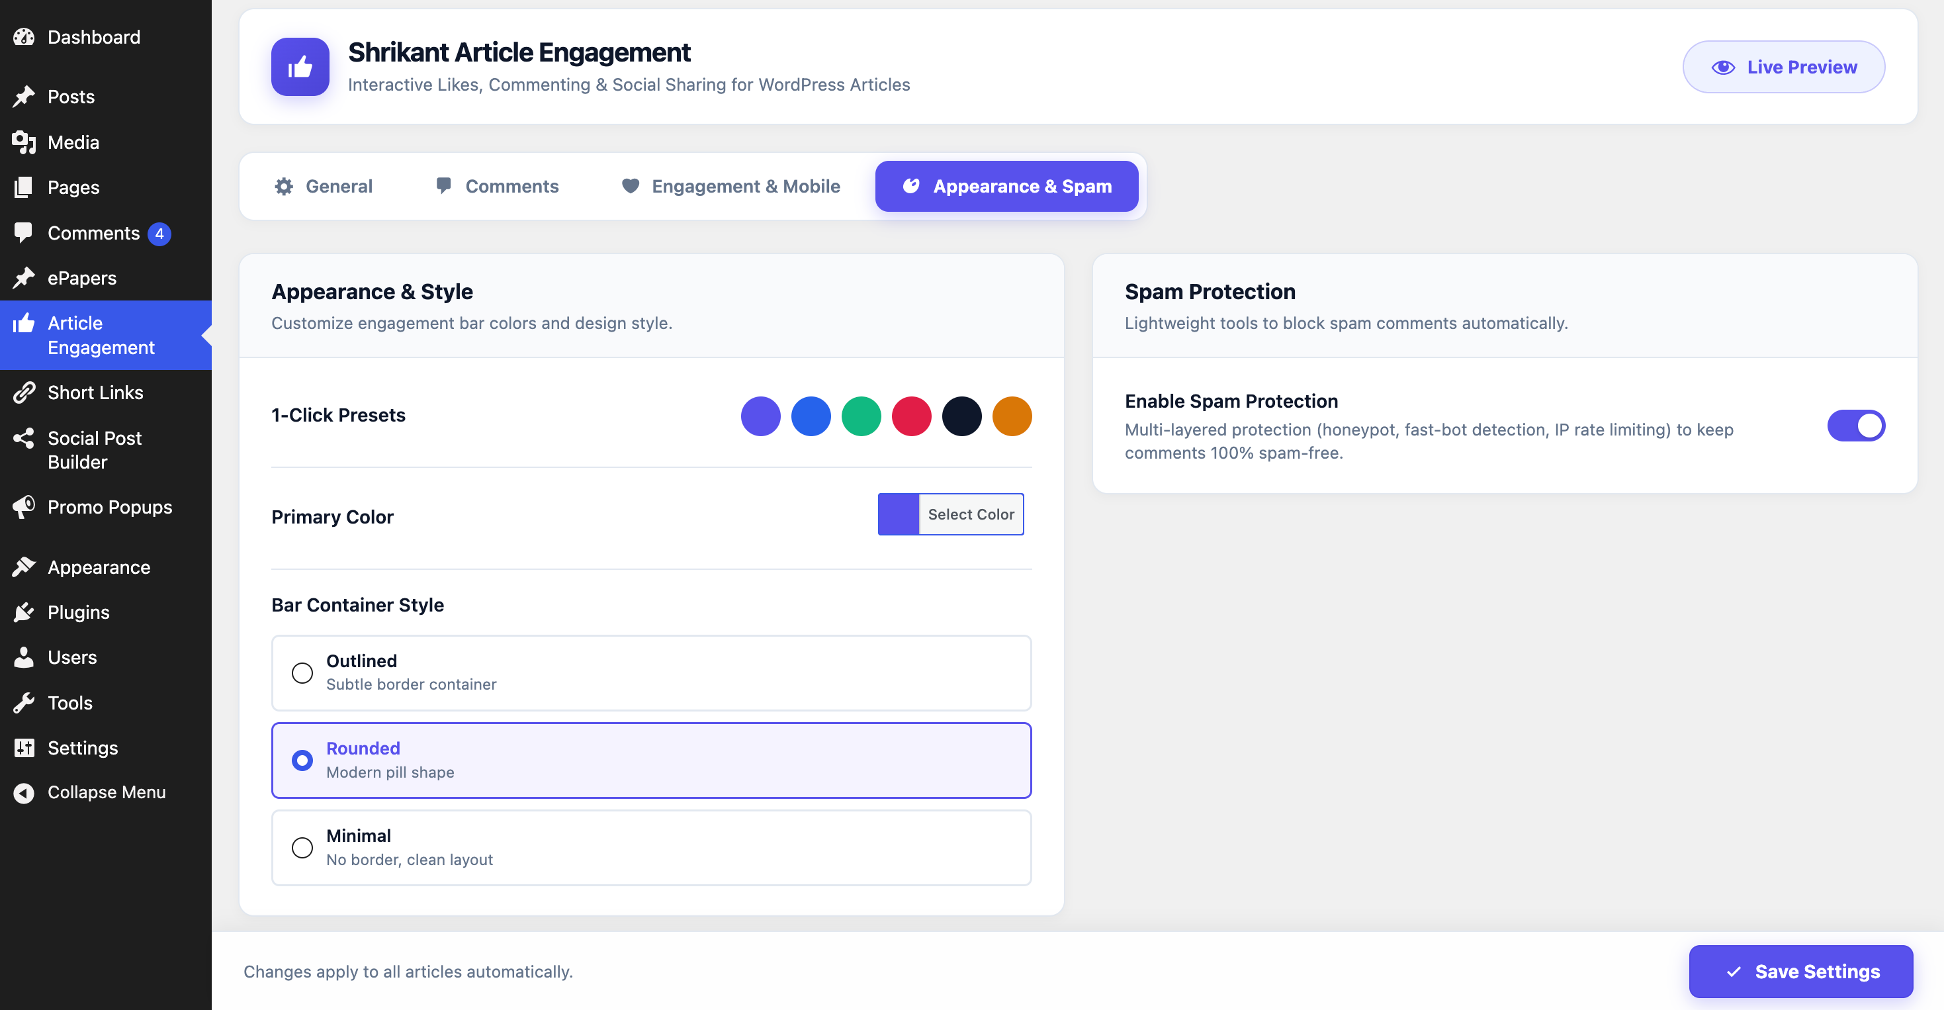The height and width of the screenshot is (1010, 1944).
Task: Click the Social Post Builder share icon
Action: coord(24,437)
